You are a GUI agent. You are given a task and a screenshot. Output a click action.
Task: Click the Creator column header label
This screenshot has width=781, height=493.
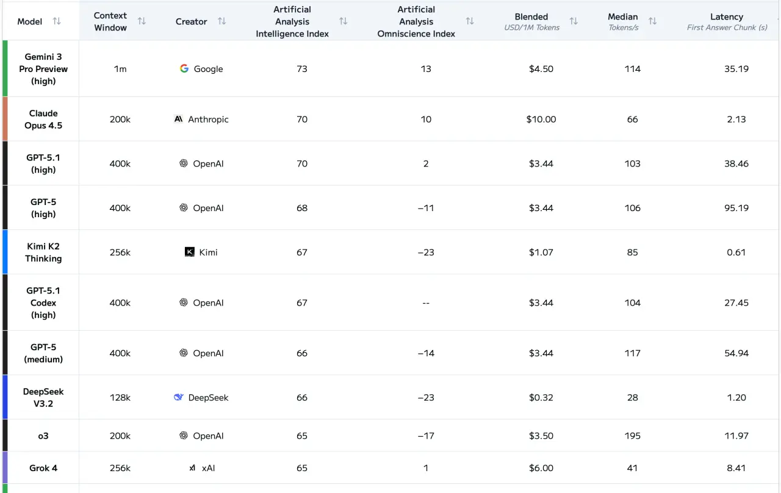click(192, 21)
